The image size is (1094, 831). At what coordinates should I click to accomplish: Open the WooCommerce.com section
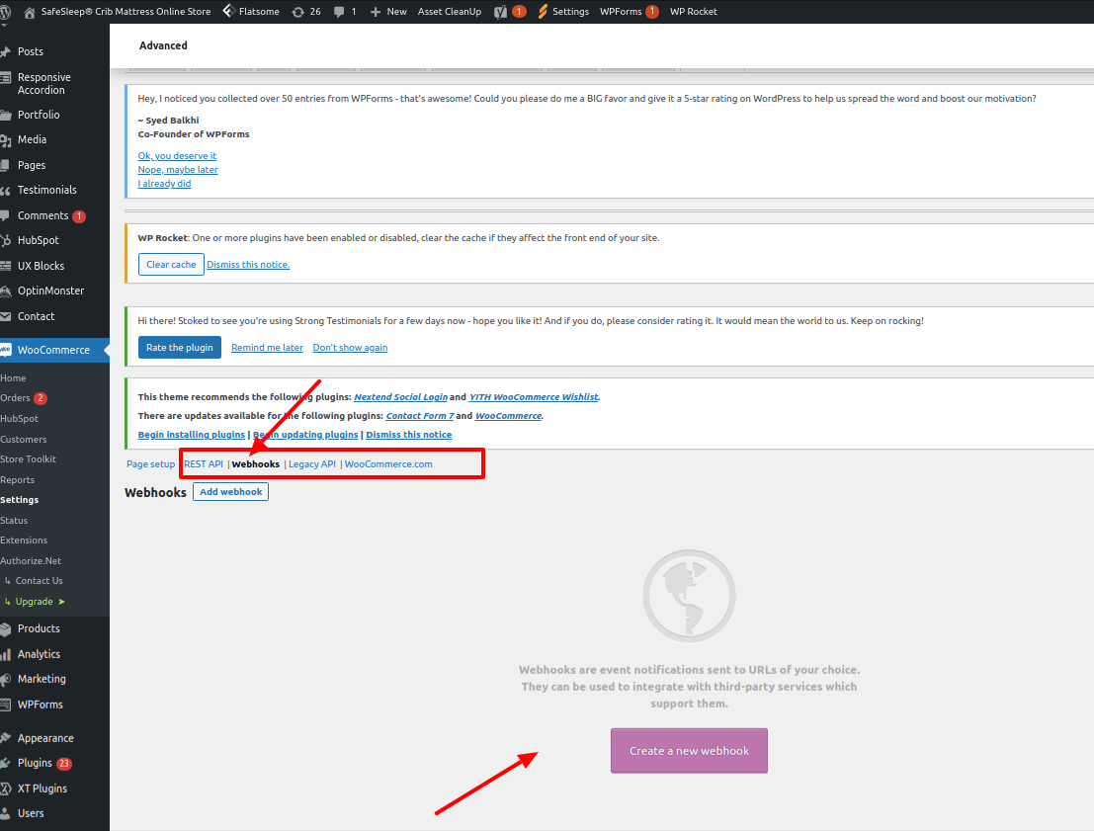[x=388, y=464]
